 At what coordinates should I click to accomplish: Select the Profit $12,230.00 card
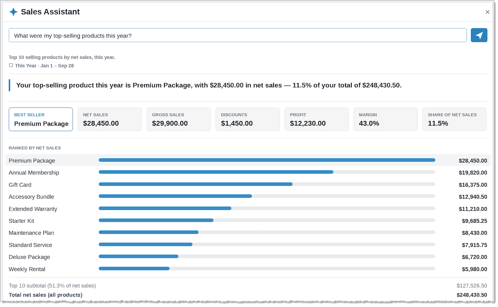pyautogui.click(x=317, y=119)
